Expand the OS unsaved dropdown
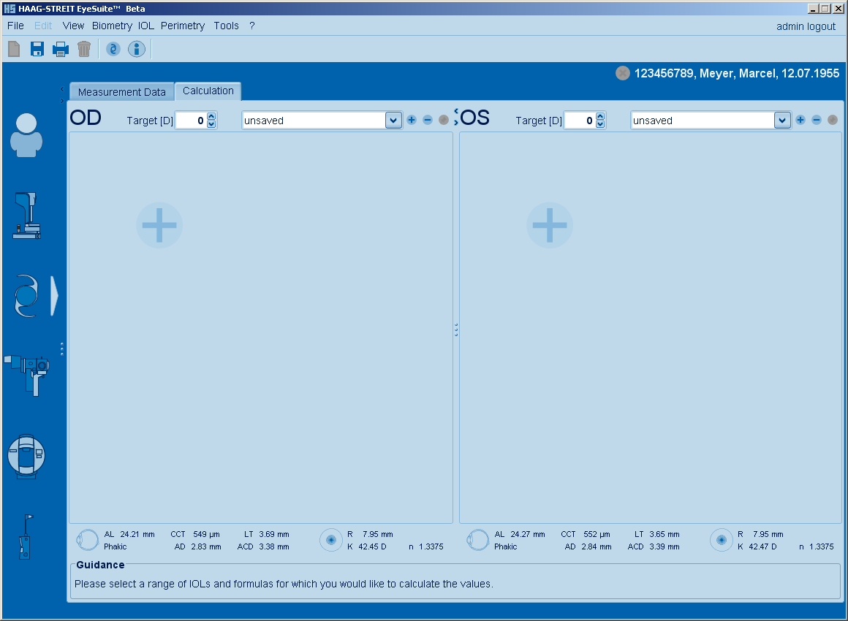Image resolution: width=848 pixels, height=621 pixels. (x=782, y=121)
